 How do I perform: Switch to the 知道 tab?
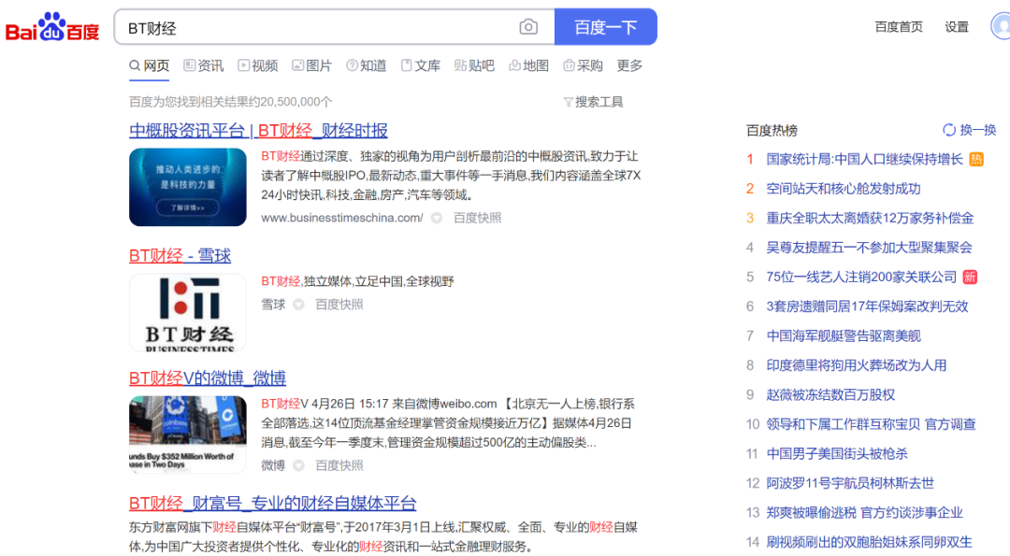pos(367,65)
